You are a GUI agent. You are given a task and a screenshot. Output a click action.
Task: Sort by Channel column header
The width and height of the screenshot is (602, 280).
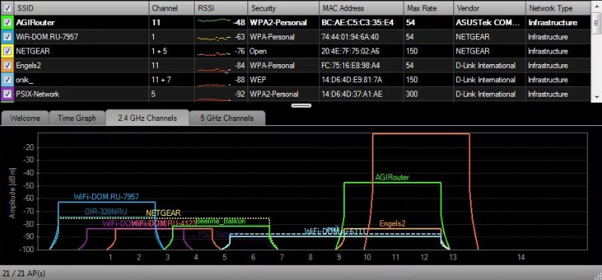171,8
